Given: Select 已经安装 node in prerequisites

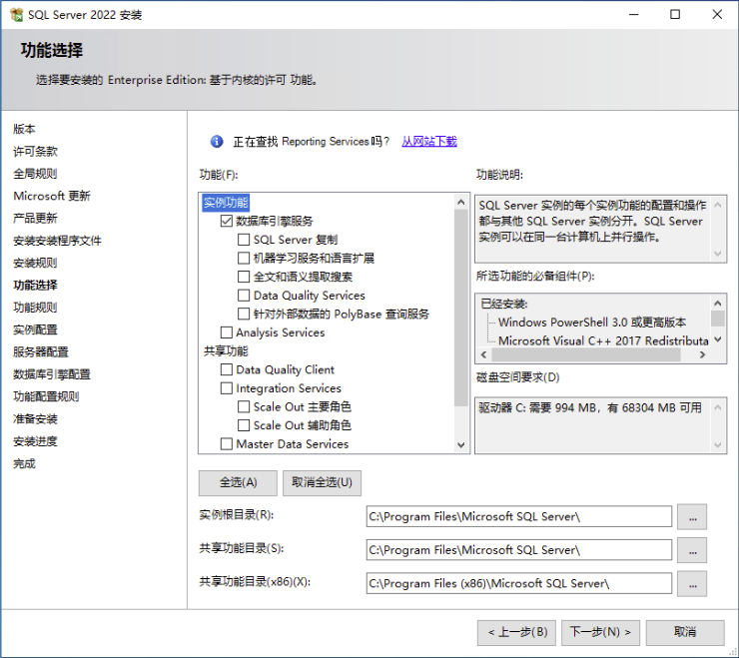Looking at the screenshot, I should pos(504,304).
